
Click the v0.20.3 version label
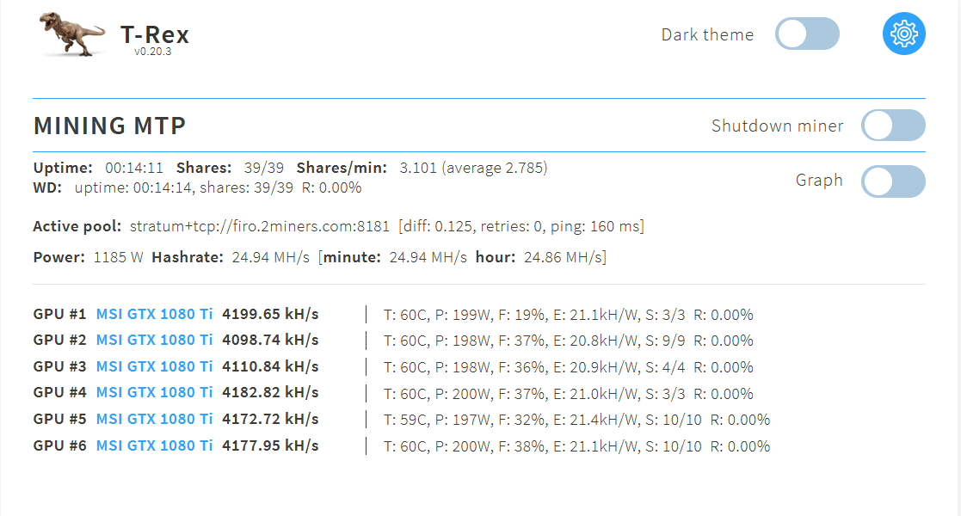[x=152, y=52]
